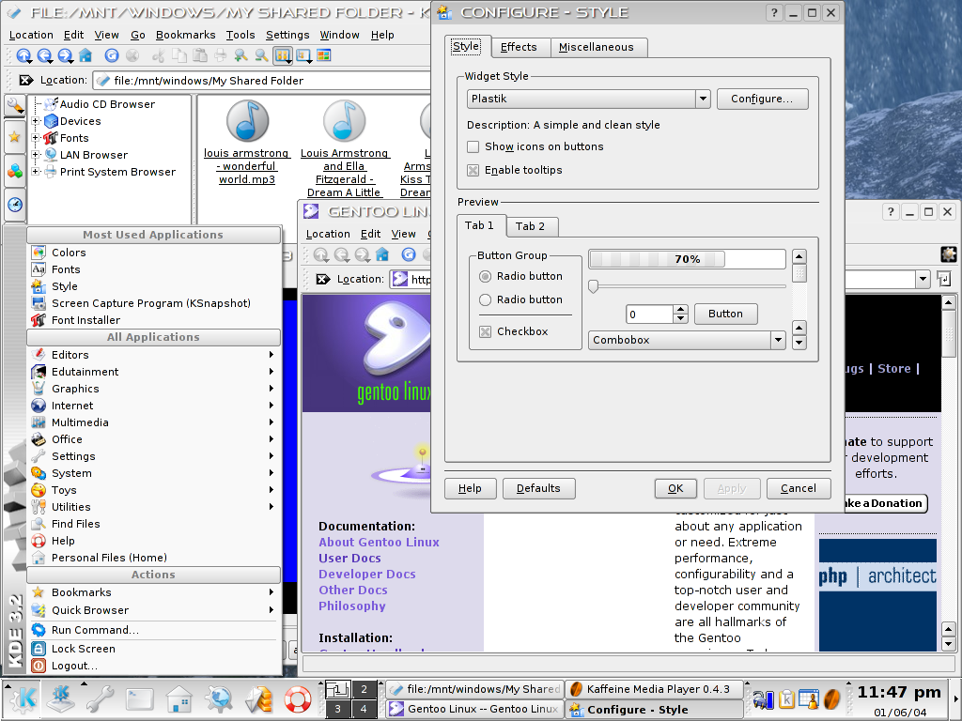Click file manager location text field
The width and height of the screenshot is (962, 721).
(x=264, y=81)
